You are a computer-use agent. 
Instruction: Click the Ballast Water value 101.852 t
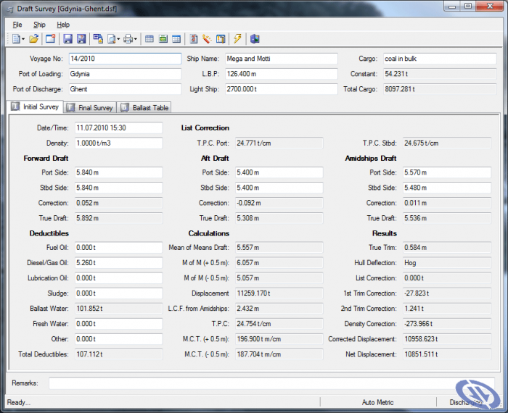pyautogui.click(x=118, y=309)
